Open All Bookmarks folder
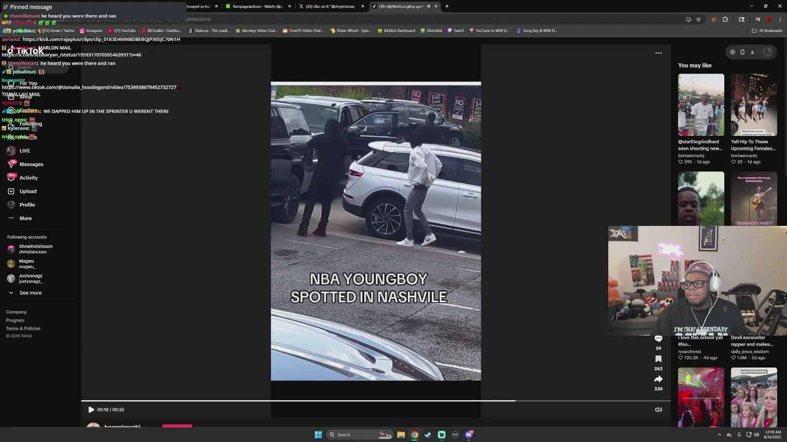This screenshot has height=442, width=787. pyautogui.click(x=767, y=30)
